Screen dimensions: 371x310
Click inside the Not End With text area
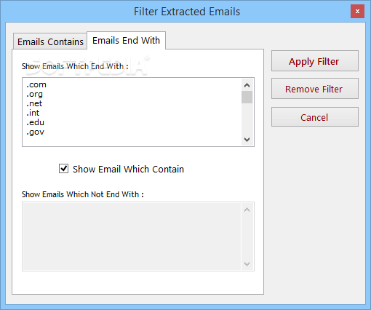132,237
